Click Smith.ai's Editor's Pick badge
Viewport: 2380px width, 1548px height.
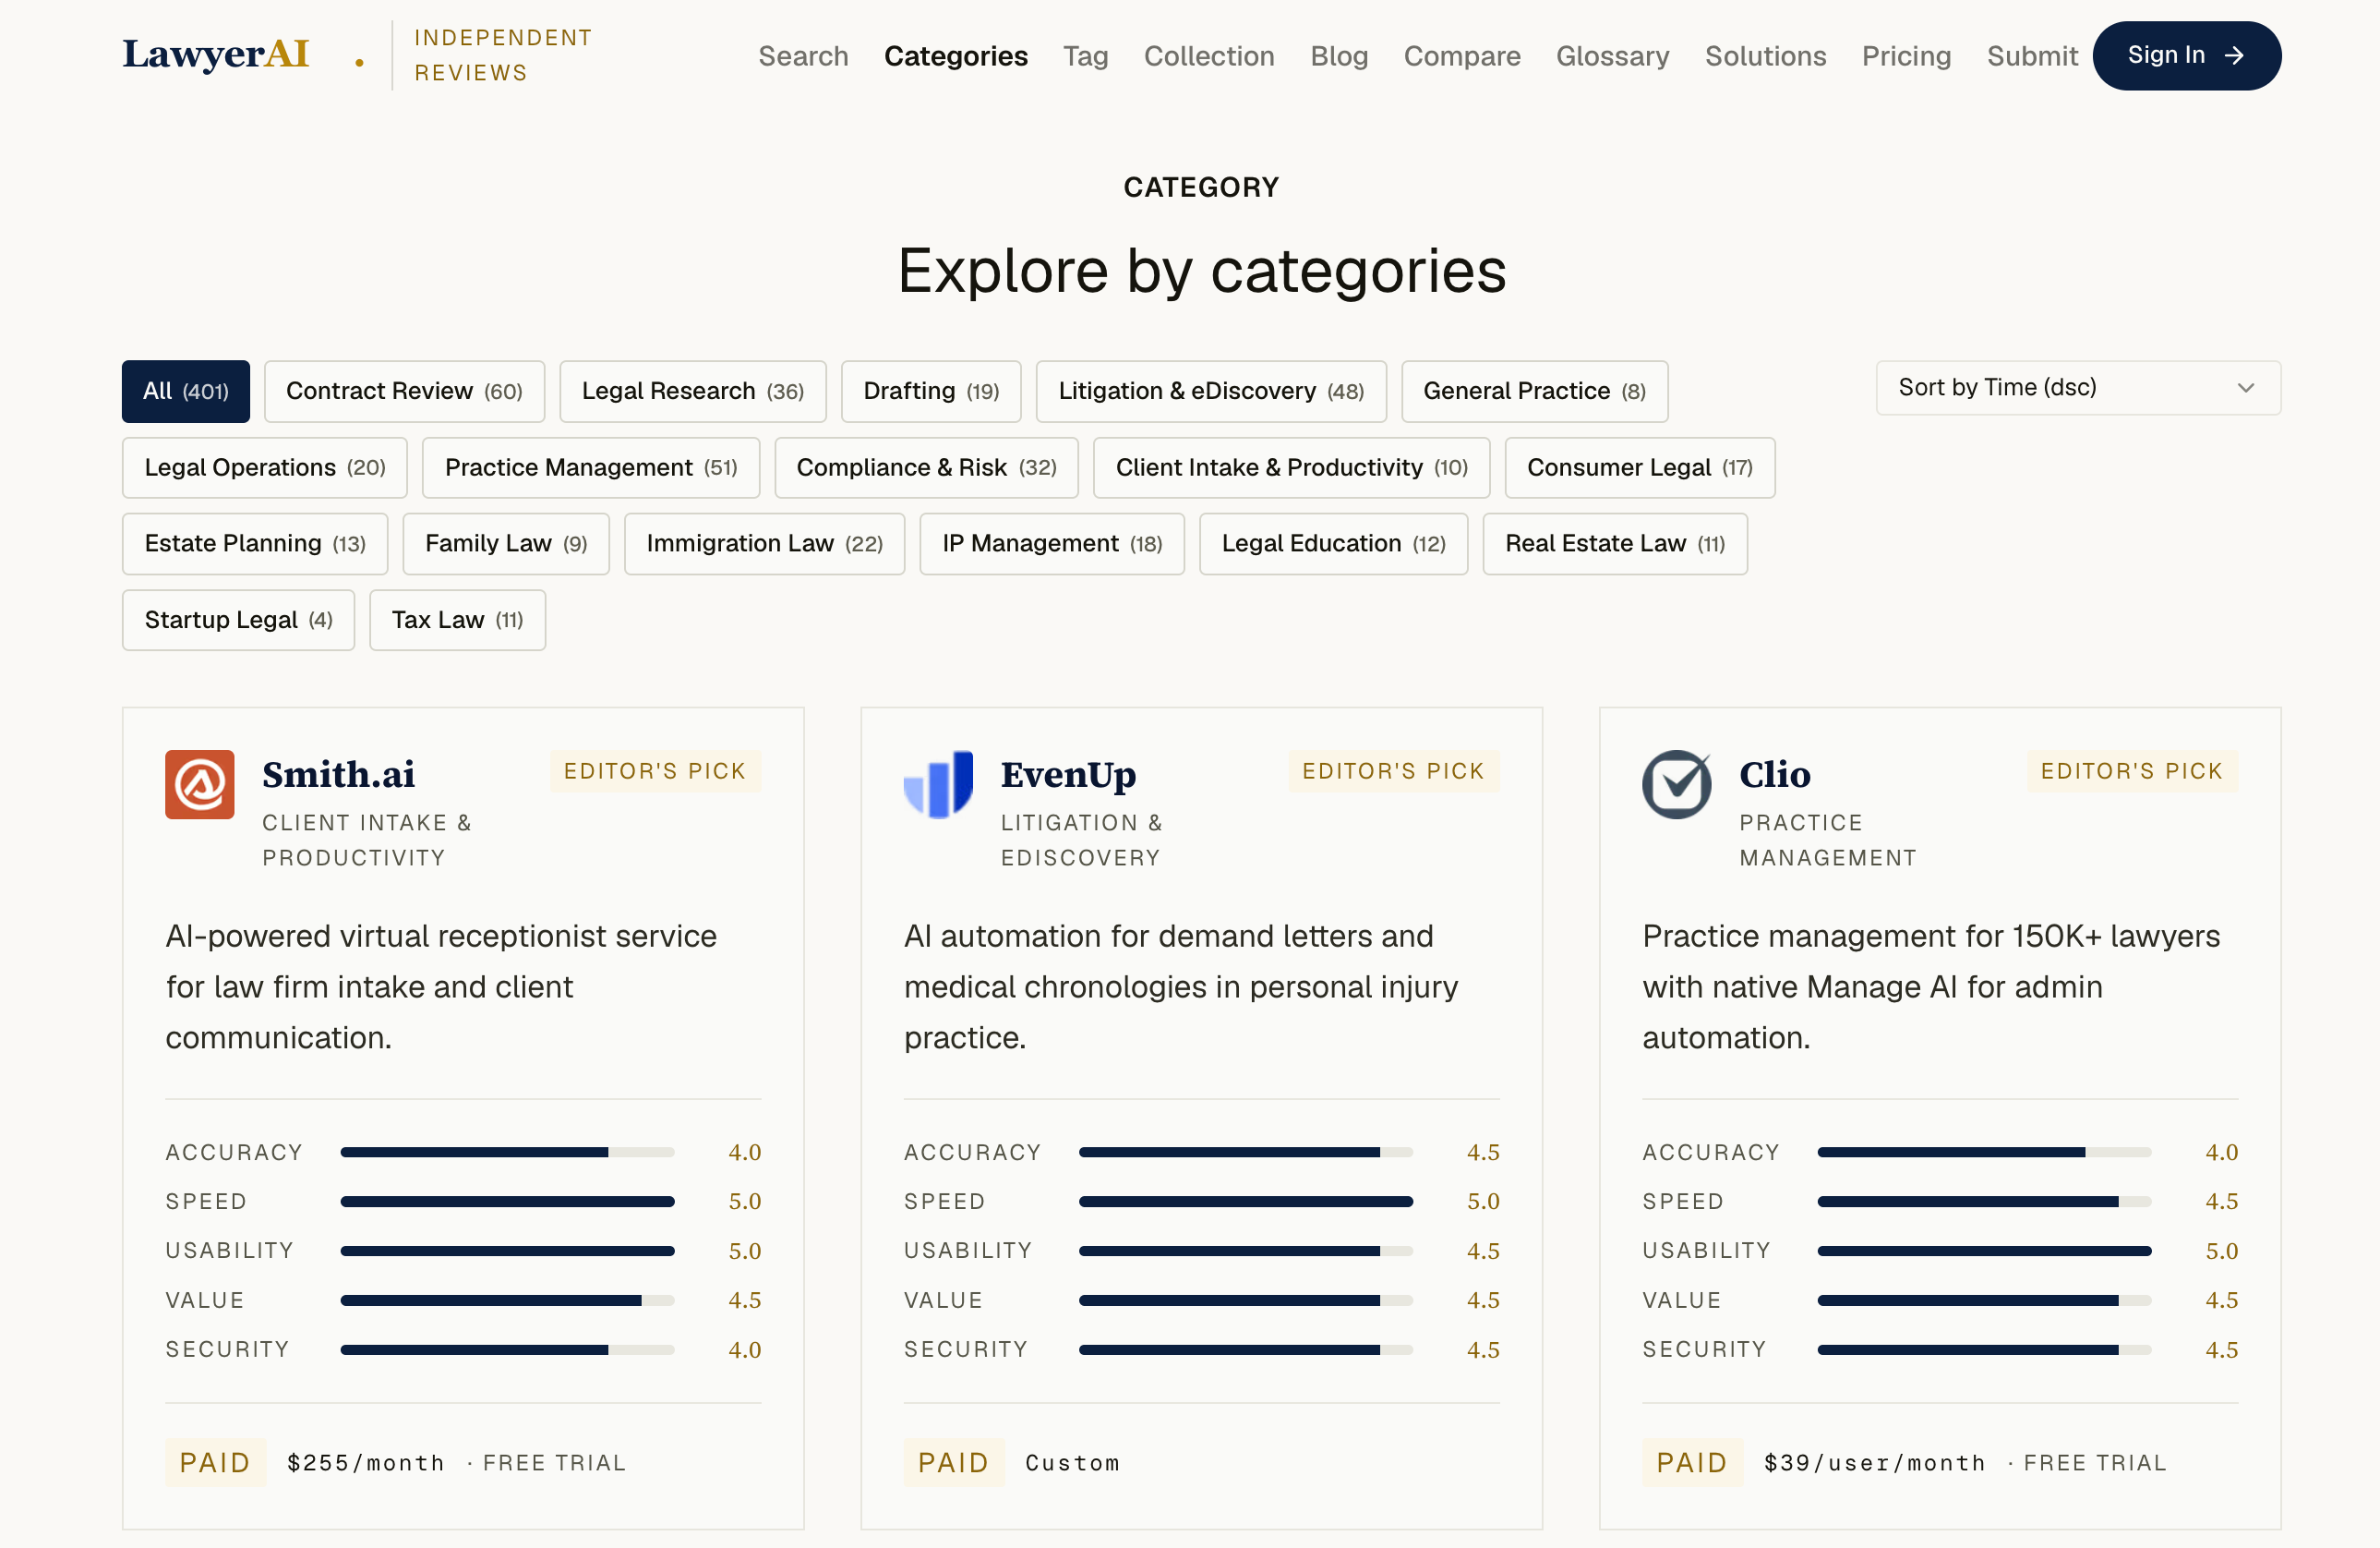coord(655,770)
